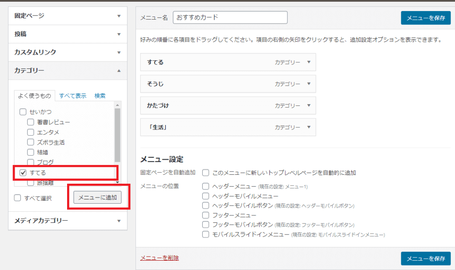
Task: Click the メニューを削除 link
Action: pyautogui.click(x=160, y=257)
